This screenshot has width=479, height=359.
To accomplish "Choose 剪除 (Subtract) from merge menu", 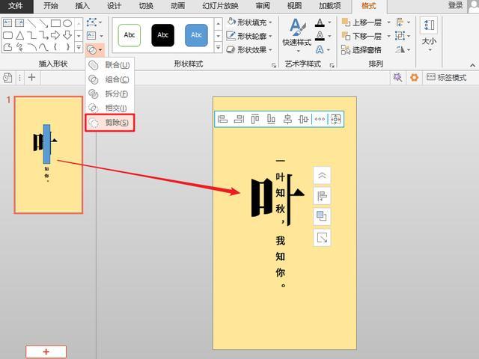I will 111,123.
